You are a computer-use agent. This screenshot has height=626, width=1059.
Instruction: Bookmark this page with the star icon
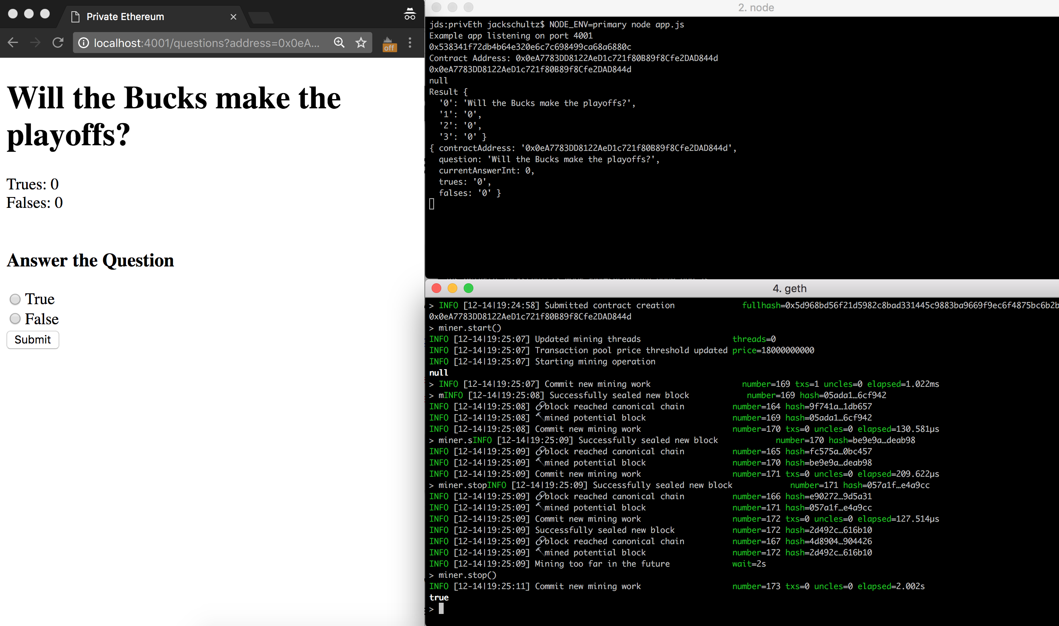click(361, 43)
